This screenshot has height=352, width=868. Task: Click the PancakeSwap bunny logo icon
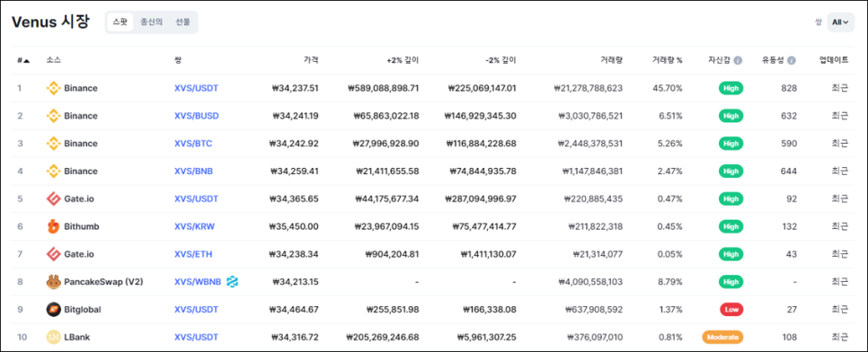(53, 282)
